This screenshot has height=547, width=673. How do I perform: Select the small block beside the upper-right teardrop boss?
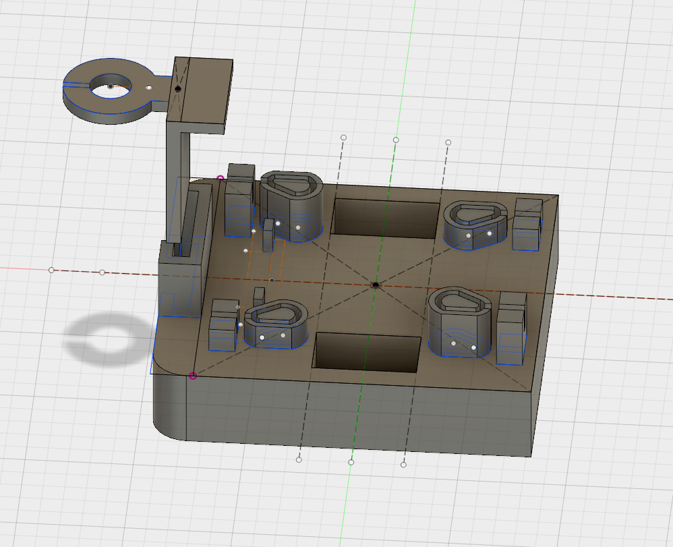coord(527,224)
